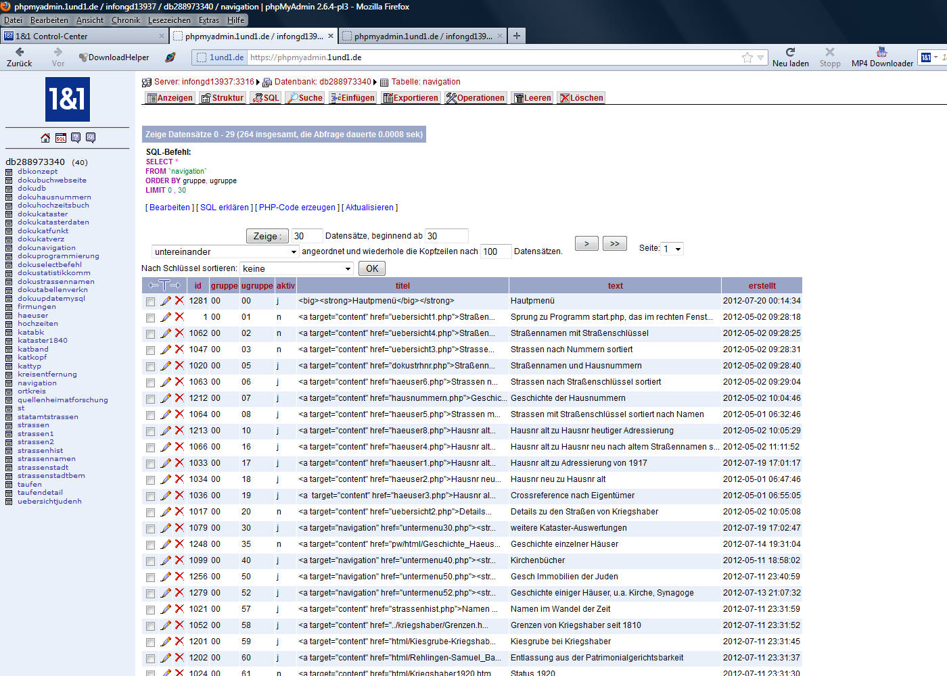Switch to the Struktur tab
The width and height of the screenshot is (947, 676).
tap(223, 98)
